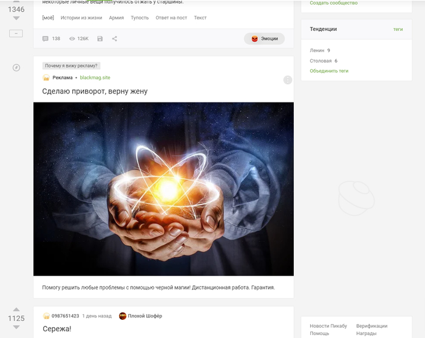Collapse post with the minus button
Viewport: 425px width, 338px height.
(x=16, y=33)
